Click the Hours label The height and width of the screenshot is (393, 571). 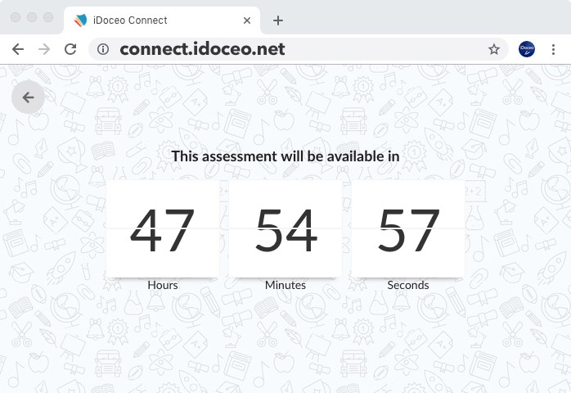coord(163,285)
